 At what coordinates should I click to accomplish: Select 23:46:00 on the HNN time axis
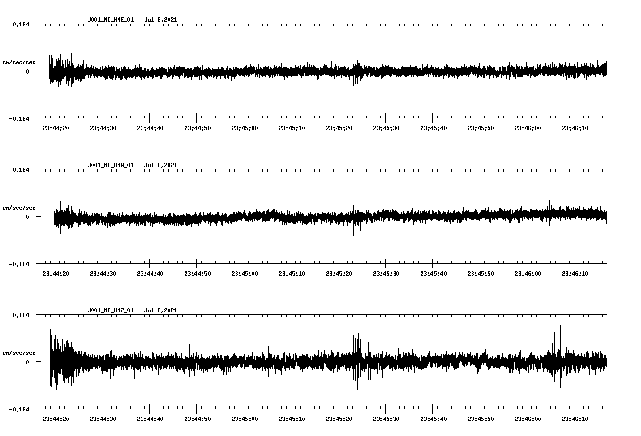[x=528, y=273]
